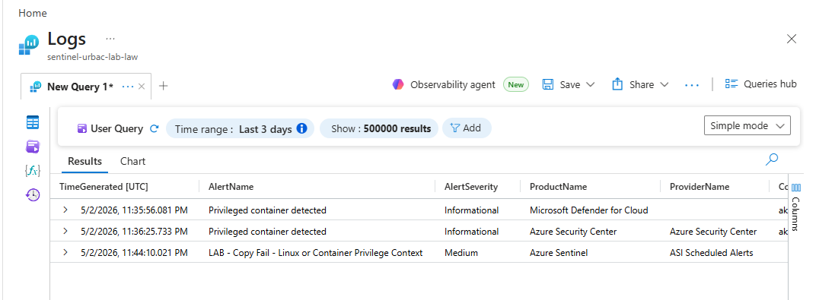Open the Simple mode dropdown
This screenshot has height=300, width=819.
[x=747, y=125]
